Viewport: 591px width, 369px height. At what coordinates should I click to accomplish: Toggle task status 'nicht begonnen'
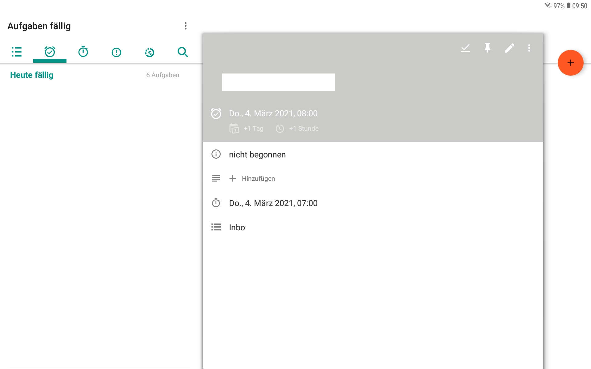pos(257,154)
